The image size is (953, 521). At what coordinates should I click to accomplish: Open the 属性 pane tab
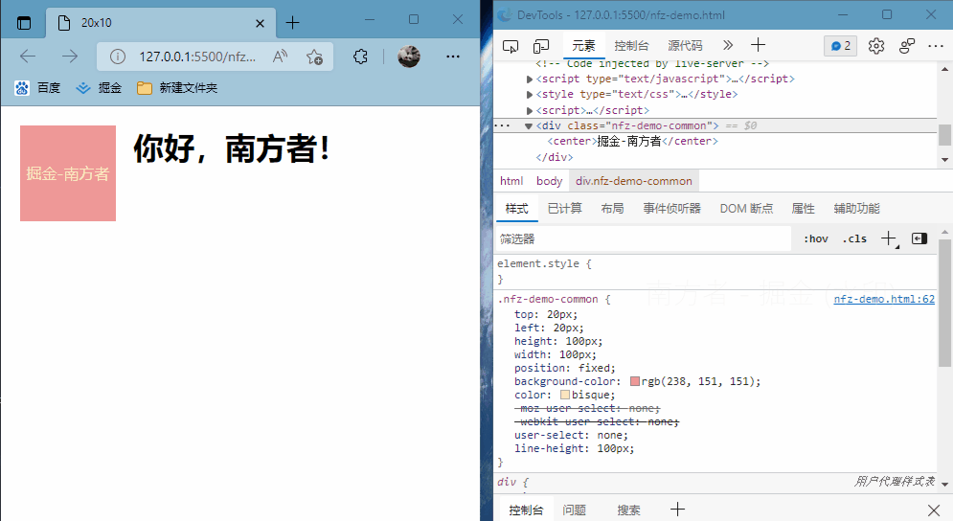pos(803,209)
